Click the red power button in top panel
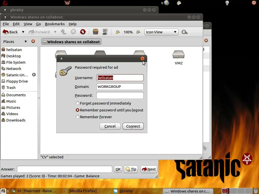The width and height of the screenshot is (259, 194). 254,3
